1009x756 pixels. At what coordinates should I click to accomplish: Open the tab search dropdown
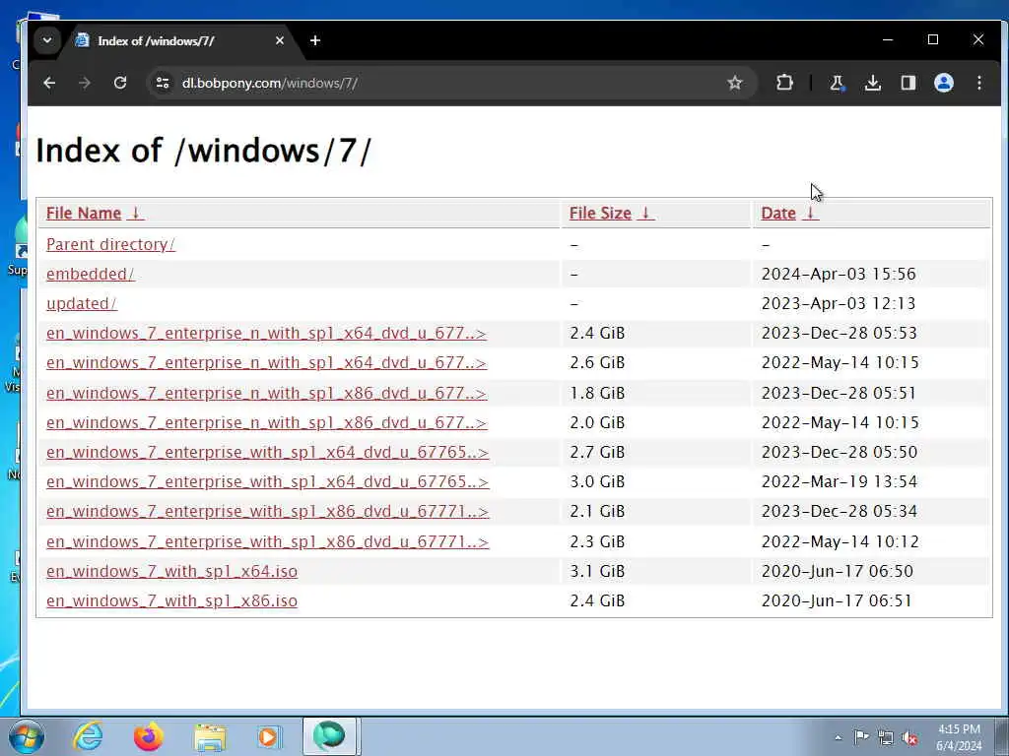(x=47, y=39)
